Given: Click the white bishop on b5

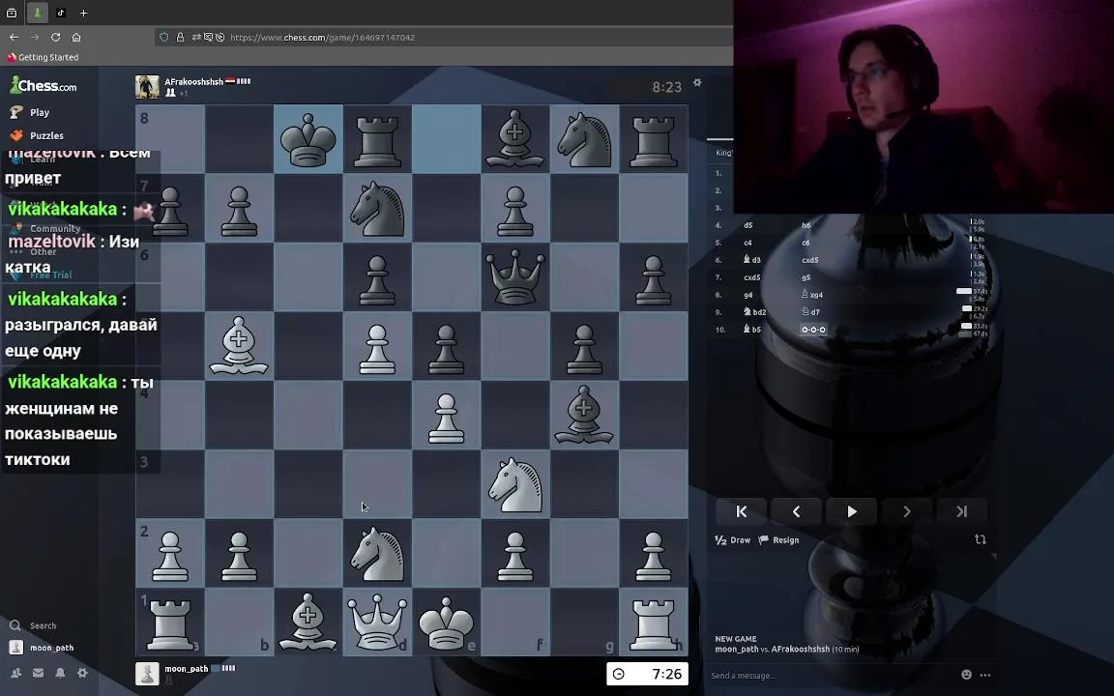Looking at the screenshot, I should pyautogui.click(x=239, y=346).
